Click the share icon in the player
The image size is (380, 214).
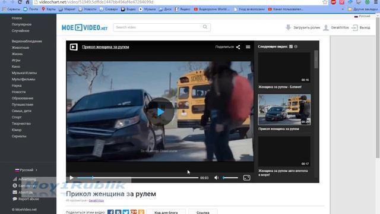[x=238, y=47]
